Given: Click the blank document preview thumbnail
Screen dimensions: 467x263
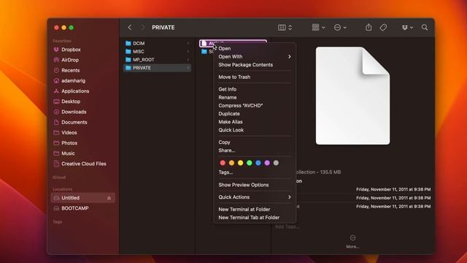Looking at the screenshot, I should (352, 96).
